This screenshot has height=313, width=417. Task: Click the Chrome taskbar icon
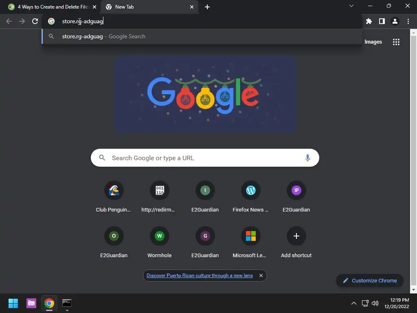point(49,303)
